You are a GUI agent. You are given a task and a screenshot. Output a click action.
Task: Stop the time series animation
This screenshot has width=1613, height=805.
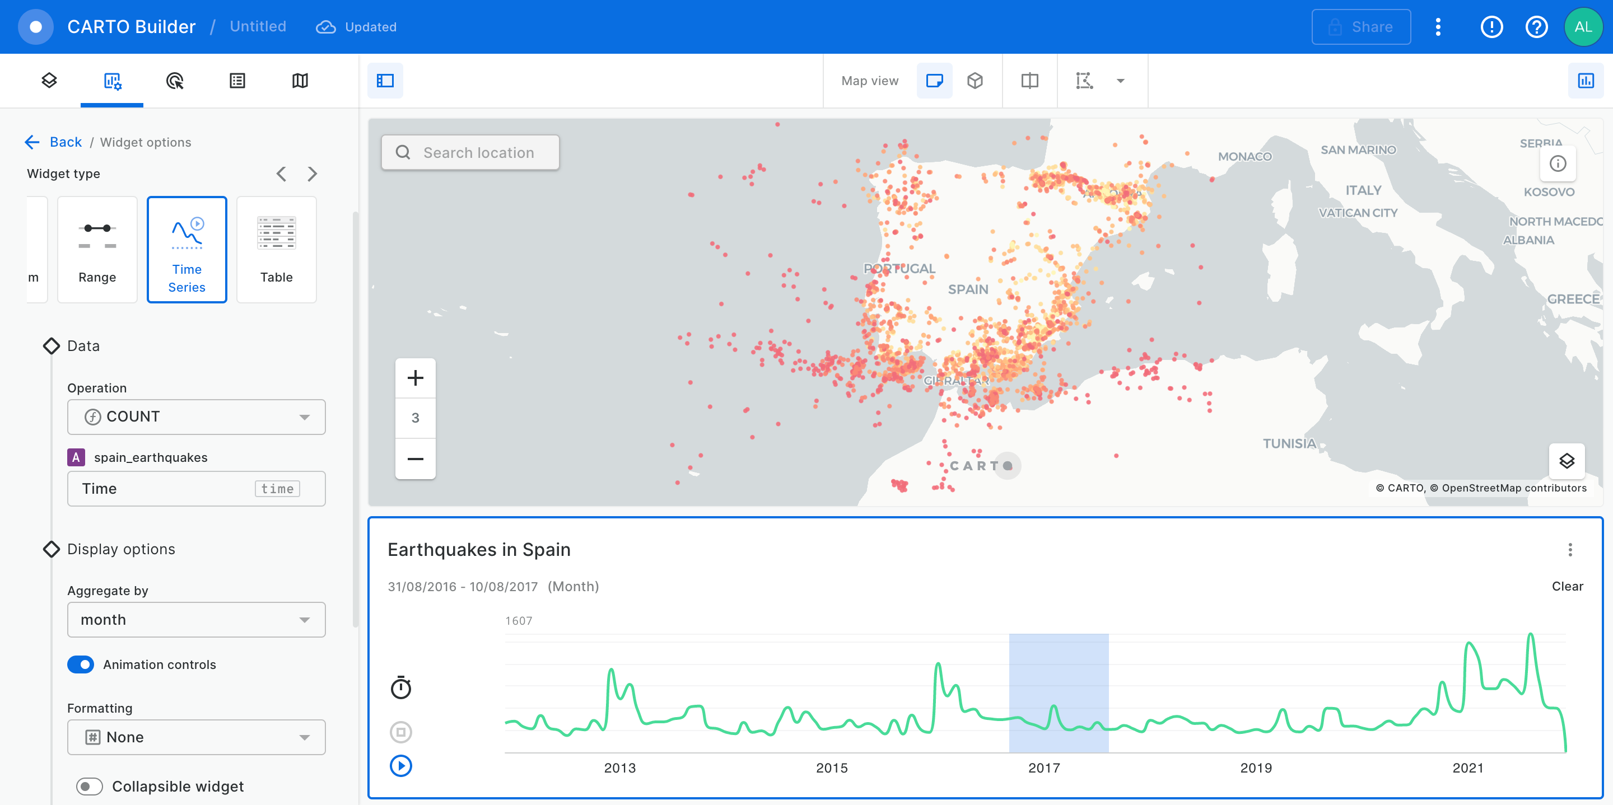pyautogui.click(x=401, y=731)
